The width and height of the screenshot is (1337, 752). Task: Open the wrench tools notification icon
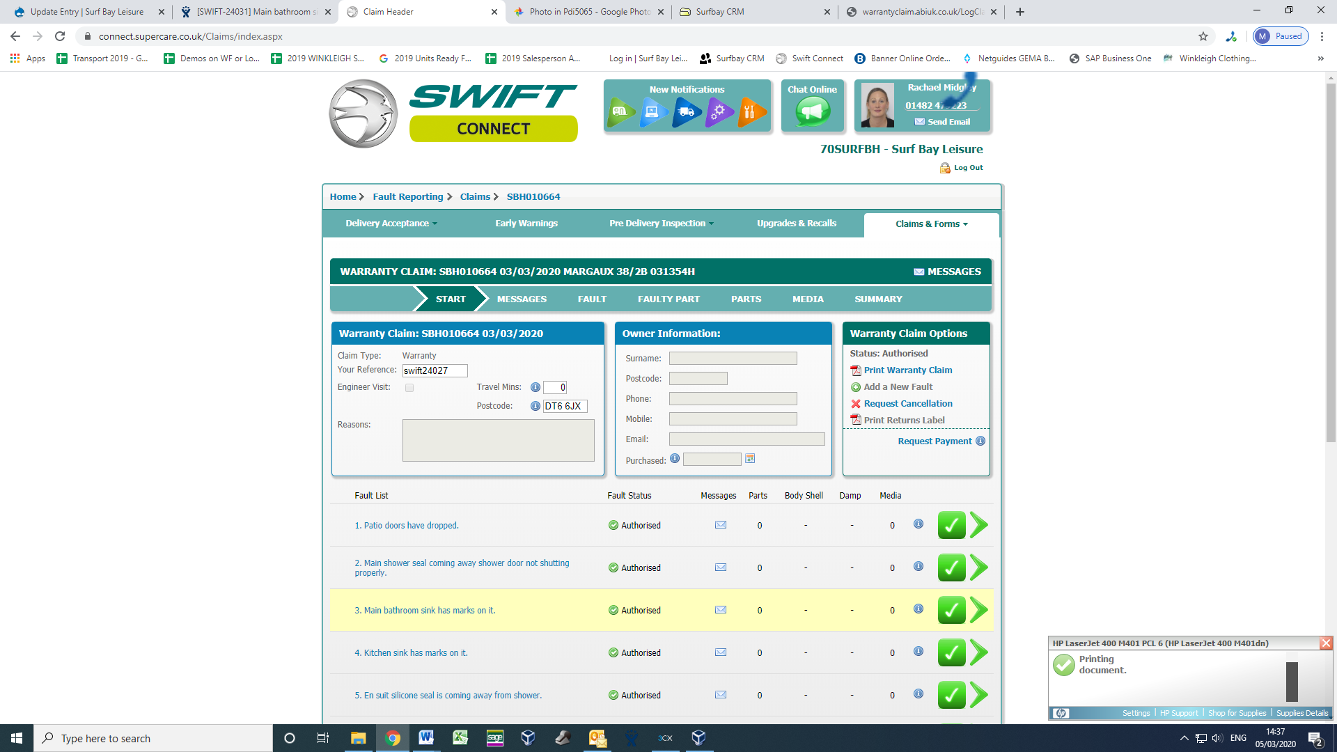751,111
